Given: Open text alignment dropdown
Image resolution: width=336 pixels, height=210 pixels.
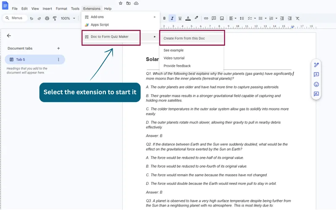Looking at the screenshot, I should point(233,18).
